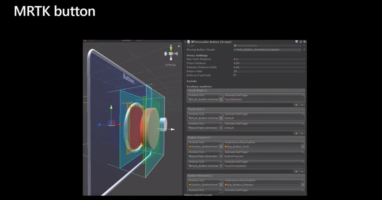Screen dimensions: 382x200
Task: Click the Button Pressed () event header
Action: point(246,138)
